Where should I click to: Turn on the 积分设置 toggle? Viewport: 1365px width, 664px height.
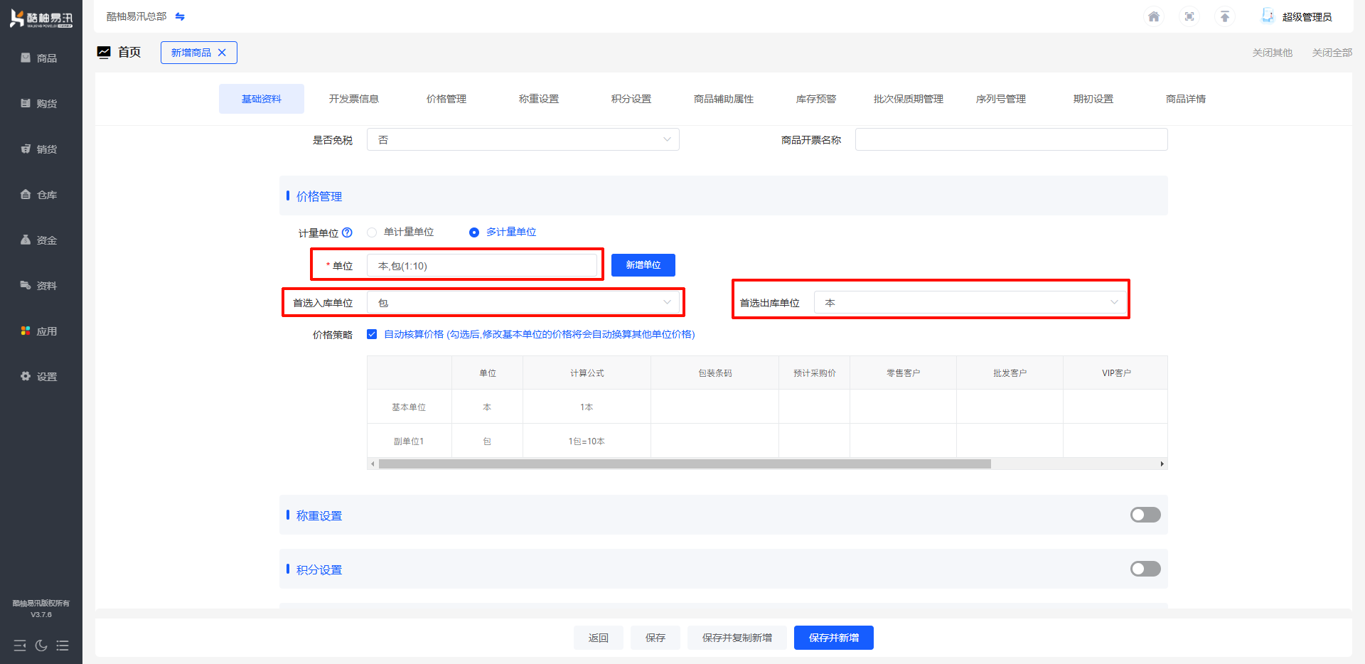(x=1145, y=569)
